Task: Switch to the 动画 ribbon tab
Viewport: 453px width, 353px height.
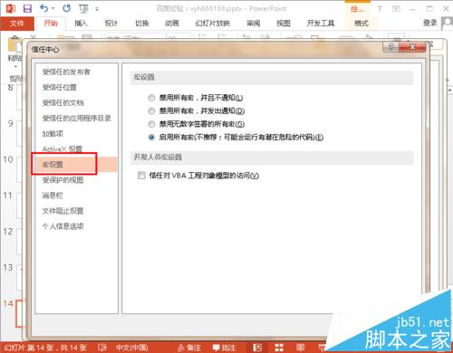Action: click(x=172, y=24)
